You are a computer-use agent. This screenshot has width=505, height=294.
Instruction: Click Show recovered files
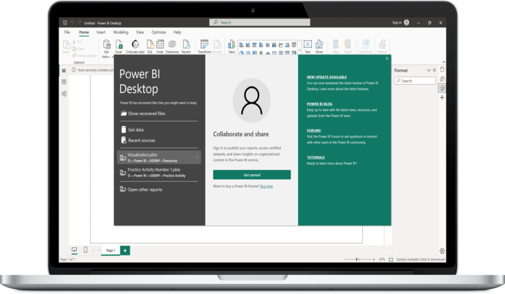click(x=143, y=114)
